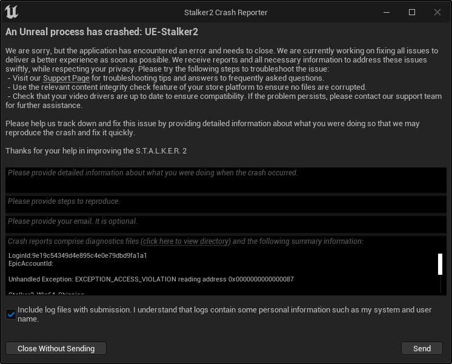Click the 'An Unreal process has crashed' heading
452x364 pixels.
102,32
